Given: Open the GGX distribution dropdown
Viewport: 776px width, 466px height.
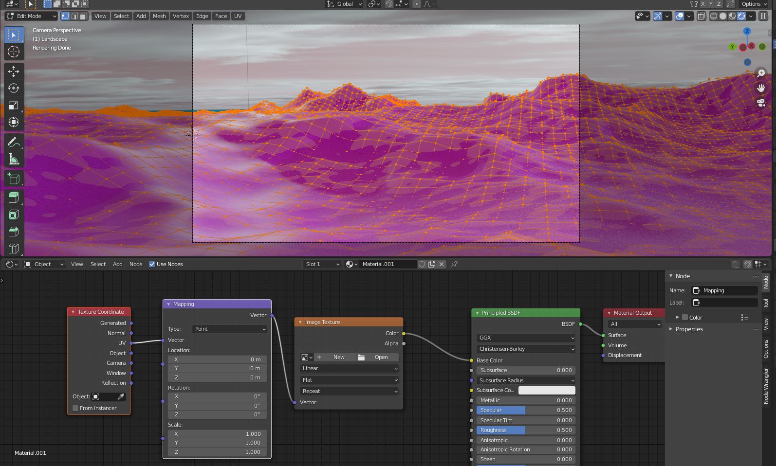Looking at the screenshot, I should click(x=526, y=338).
